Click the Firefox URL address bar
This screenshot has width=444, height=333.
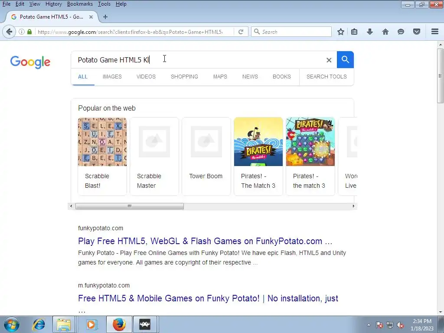tap(134, 32)
